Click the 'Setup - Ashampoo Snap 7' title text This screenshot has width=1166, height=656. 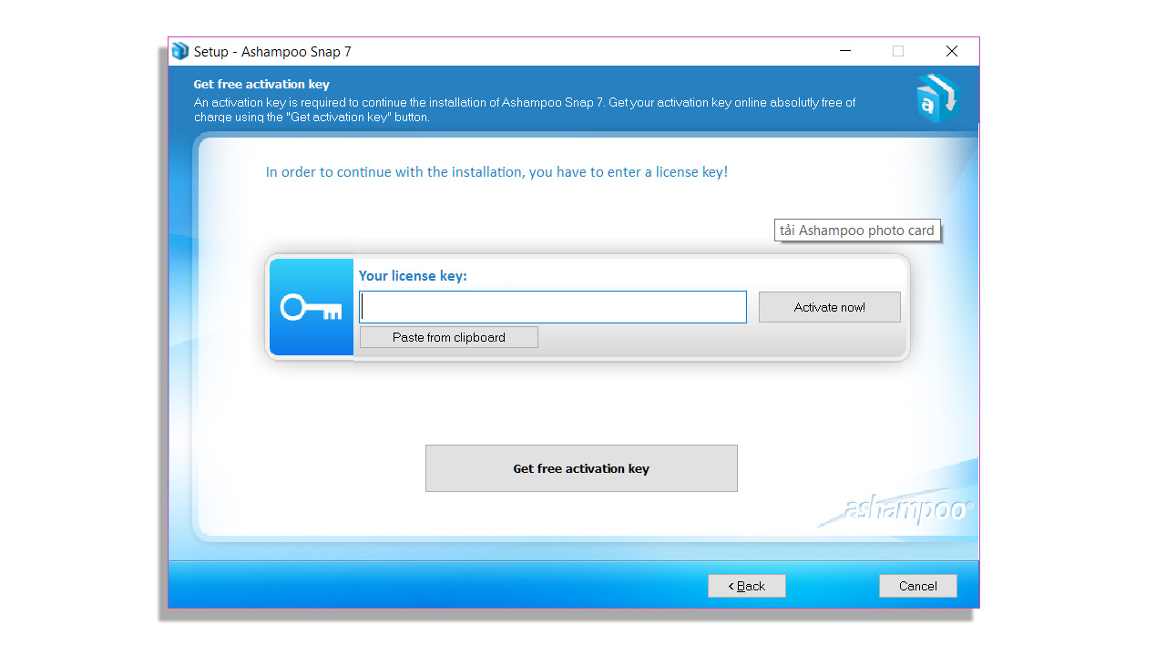272,52
